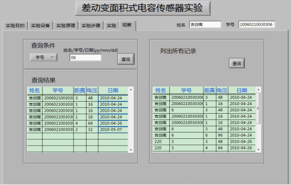Click the 查询 button under 列出所有记录
The image size is (291, 185).
237,63
